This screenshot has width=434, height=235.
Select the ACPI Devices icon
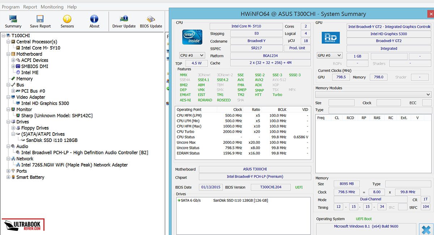click(18, 60)
